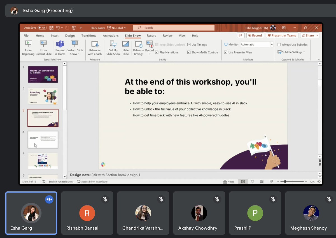Start presentation from quick access toolbar icon
The image size is (336, 238).
pyautogui.click(x=74, y=28)
